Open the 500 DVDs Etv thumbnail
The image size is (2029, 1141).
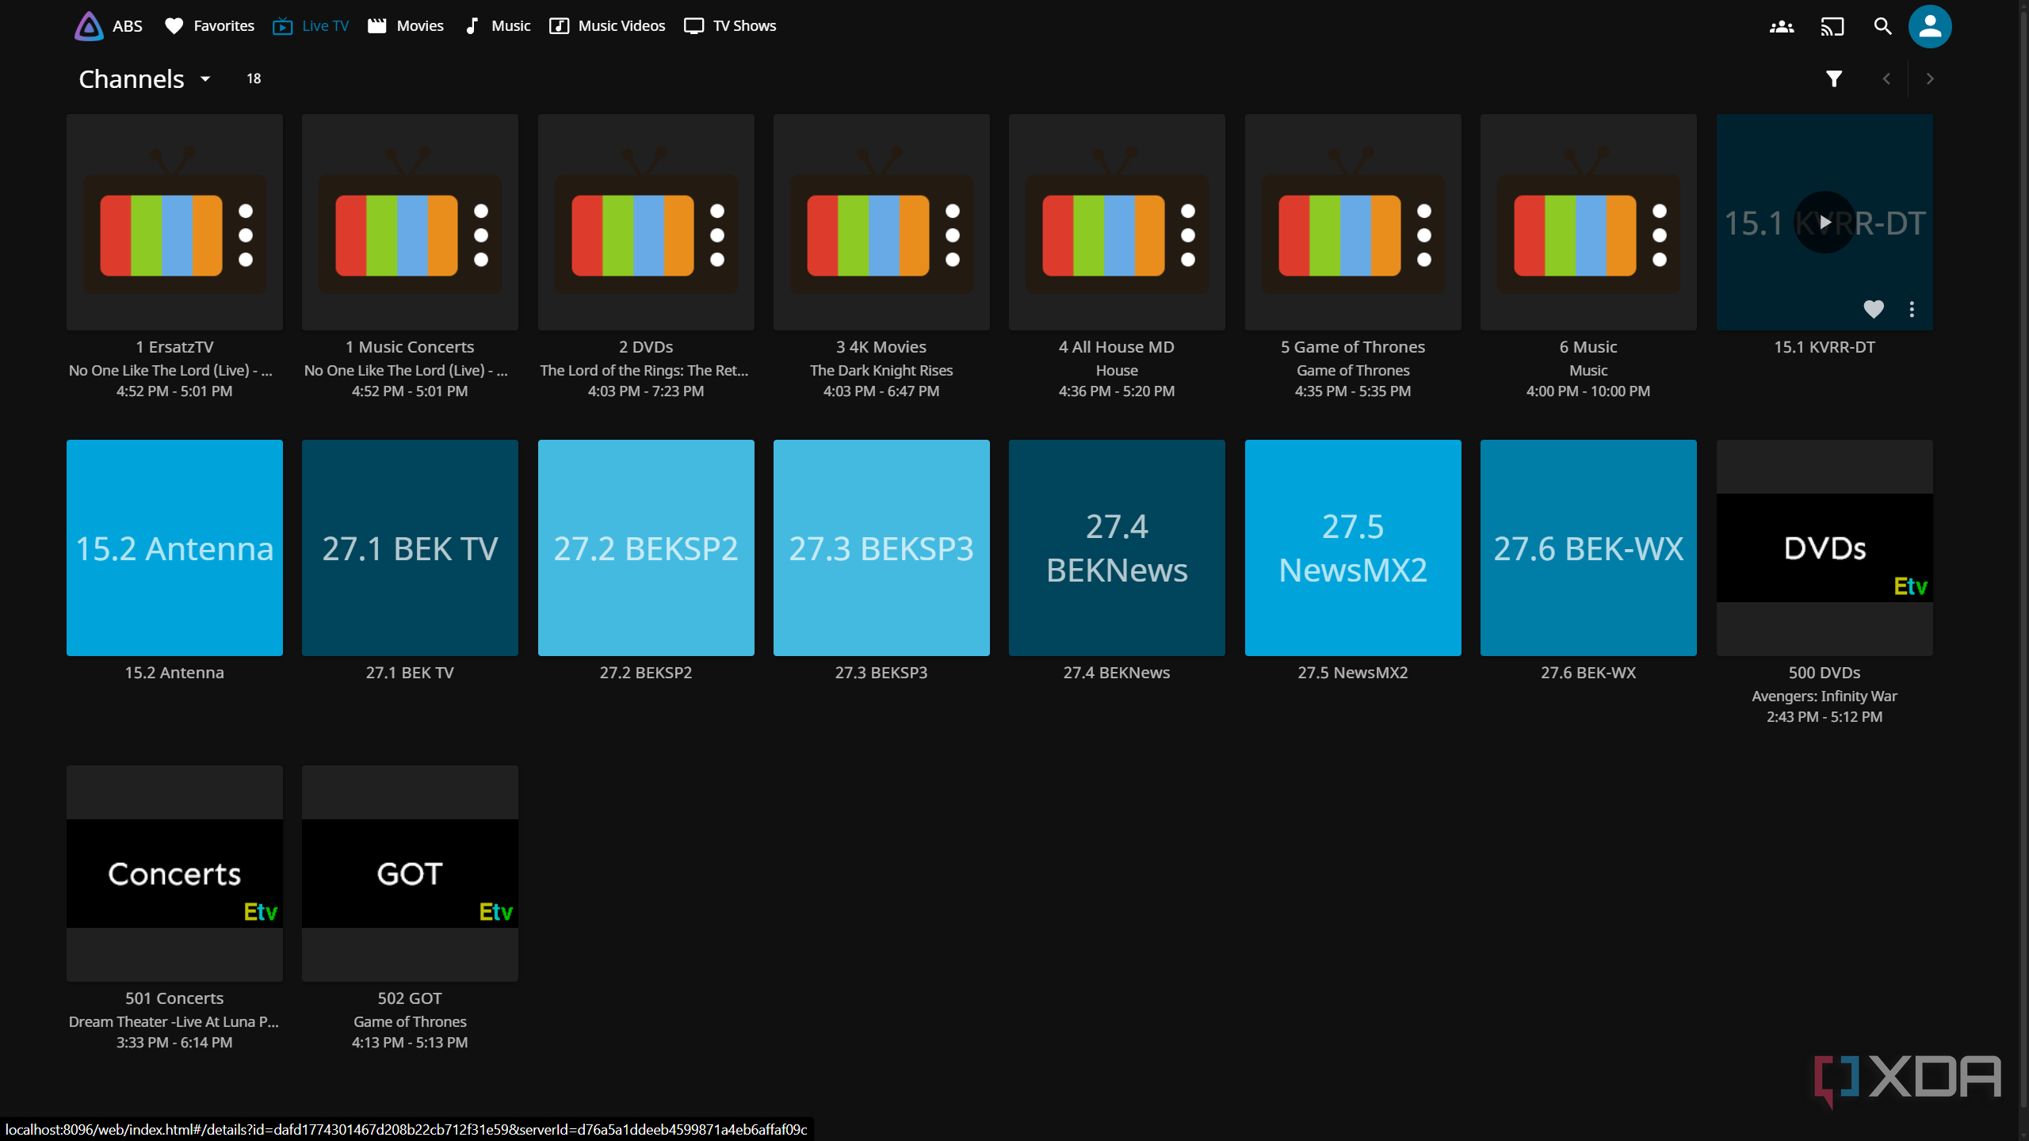[1825, 548]
